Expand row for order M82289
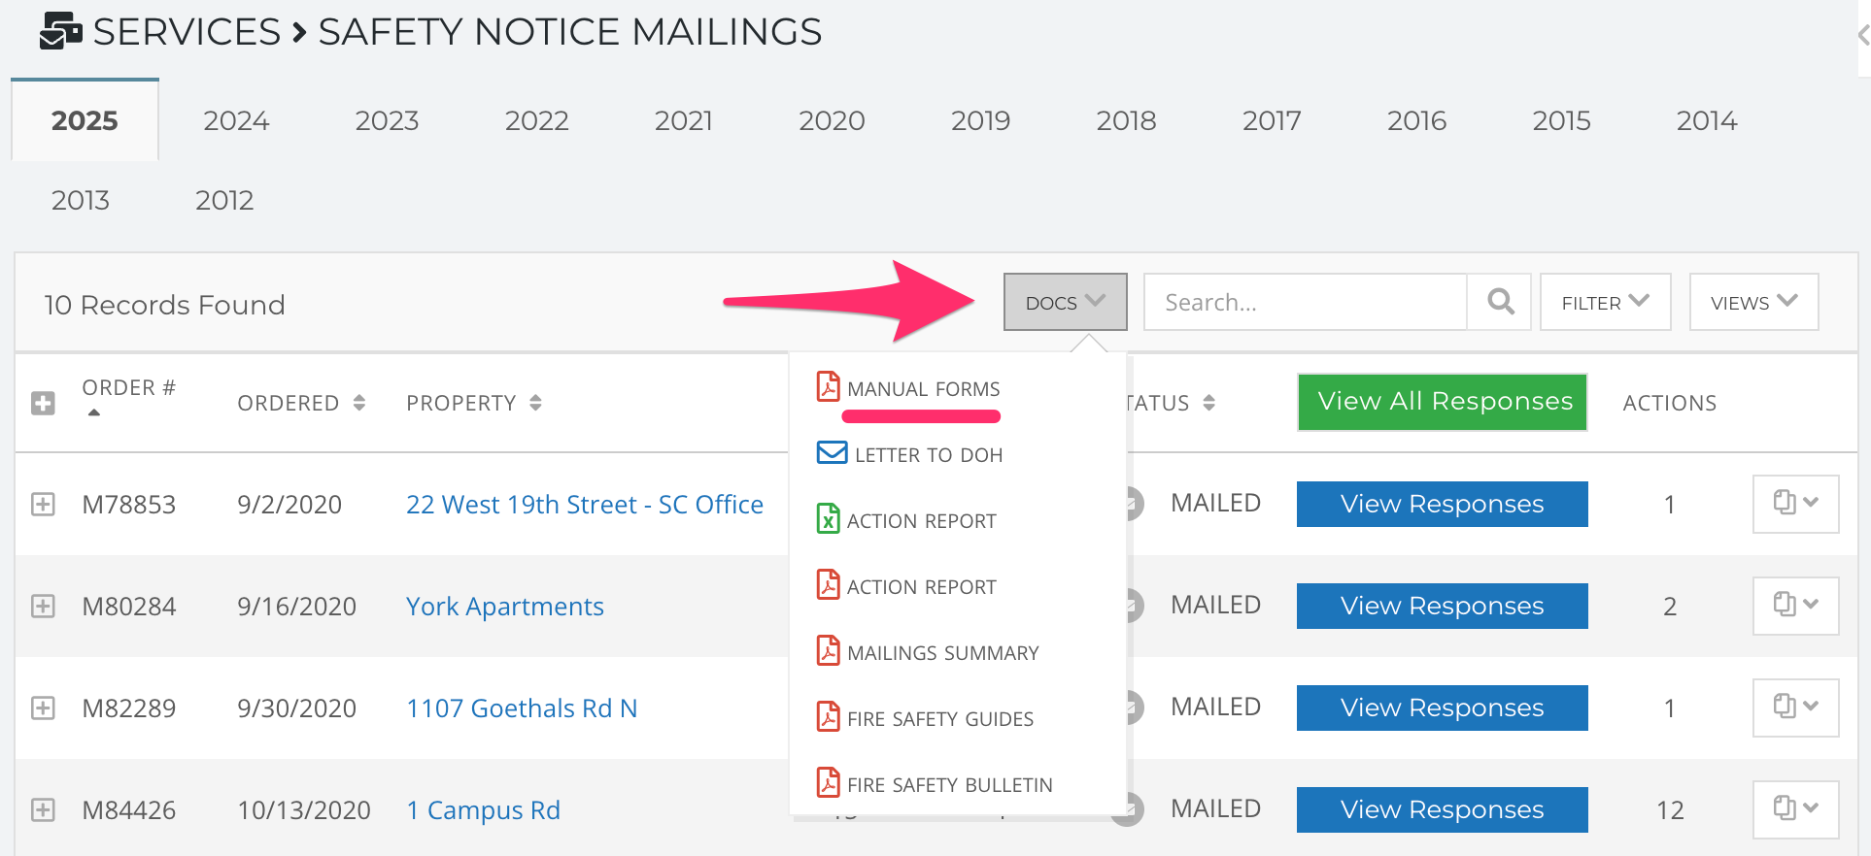 pyautogui.click(x=43, y=708)
